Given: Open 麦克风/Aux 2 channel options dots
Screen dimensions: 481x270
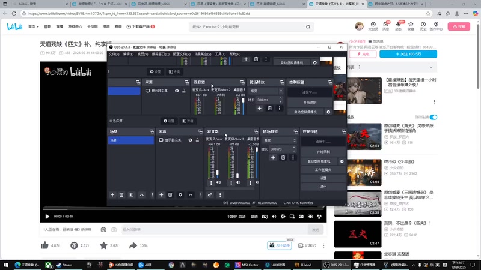Looking at the screenshot, I should coord(231,183).
